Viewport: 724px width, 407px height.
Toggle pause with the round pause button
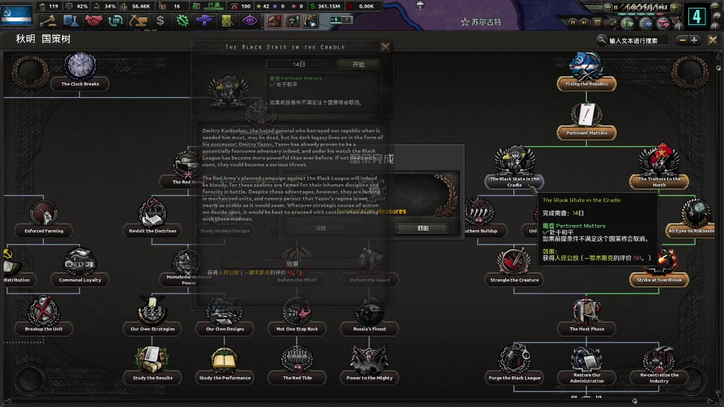pyautogui.click(x=572, y=23)
